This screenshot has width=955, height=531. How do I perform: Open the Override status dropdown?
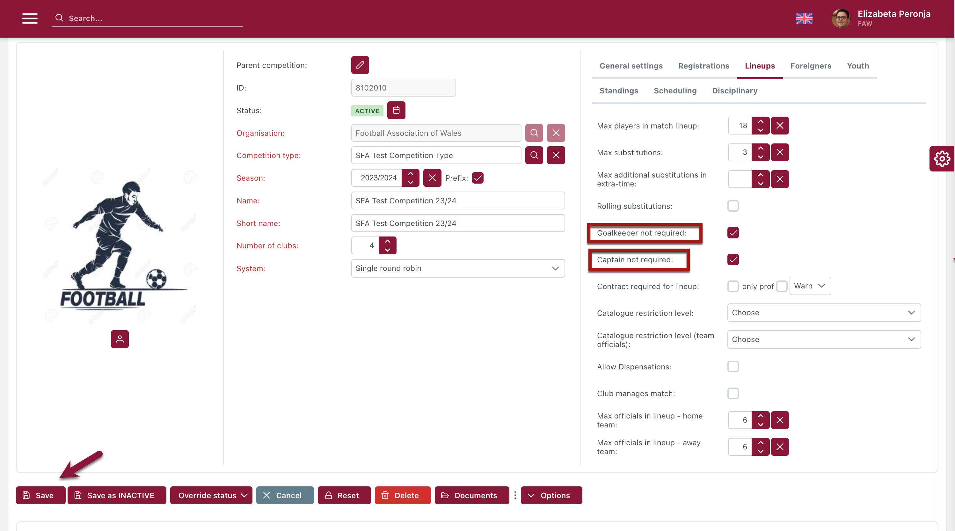tap(211, 495)
